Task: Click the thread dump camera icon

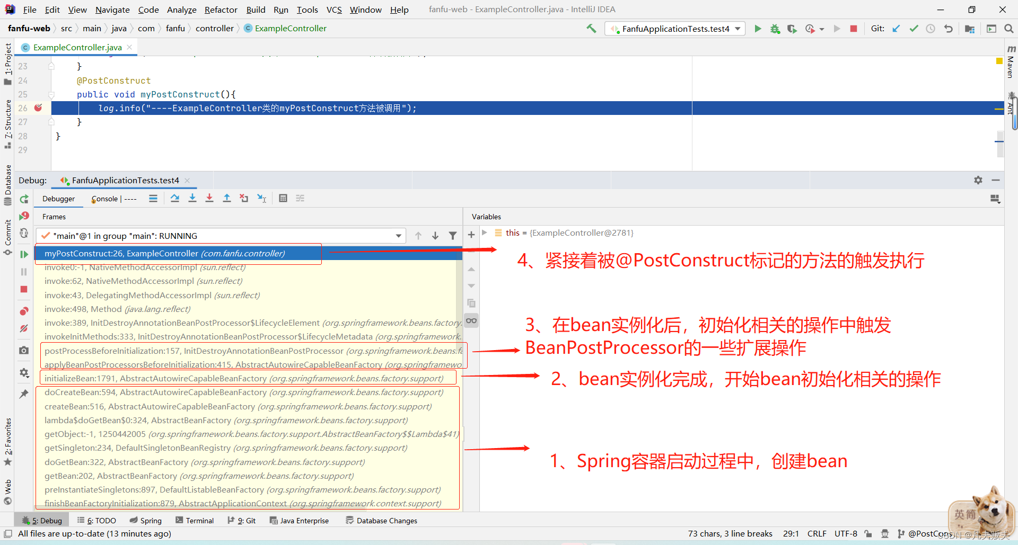Action: pyautogui.click(x=24, y=350)
